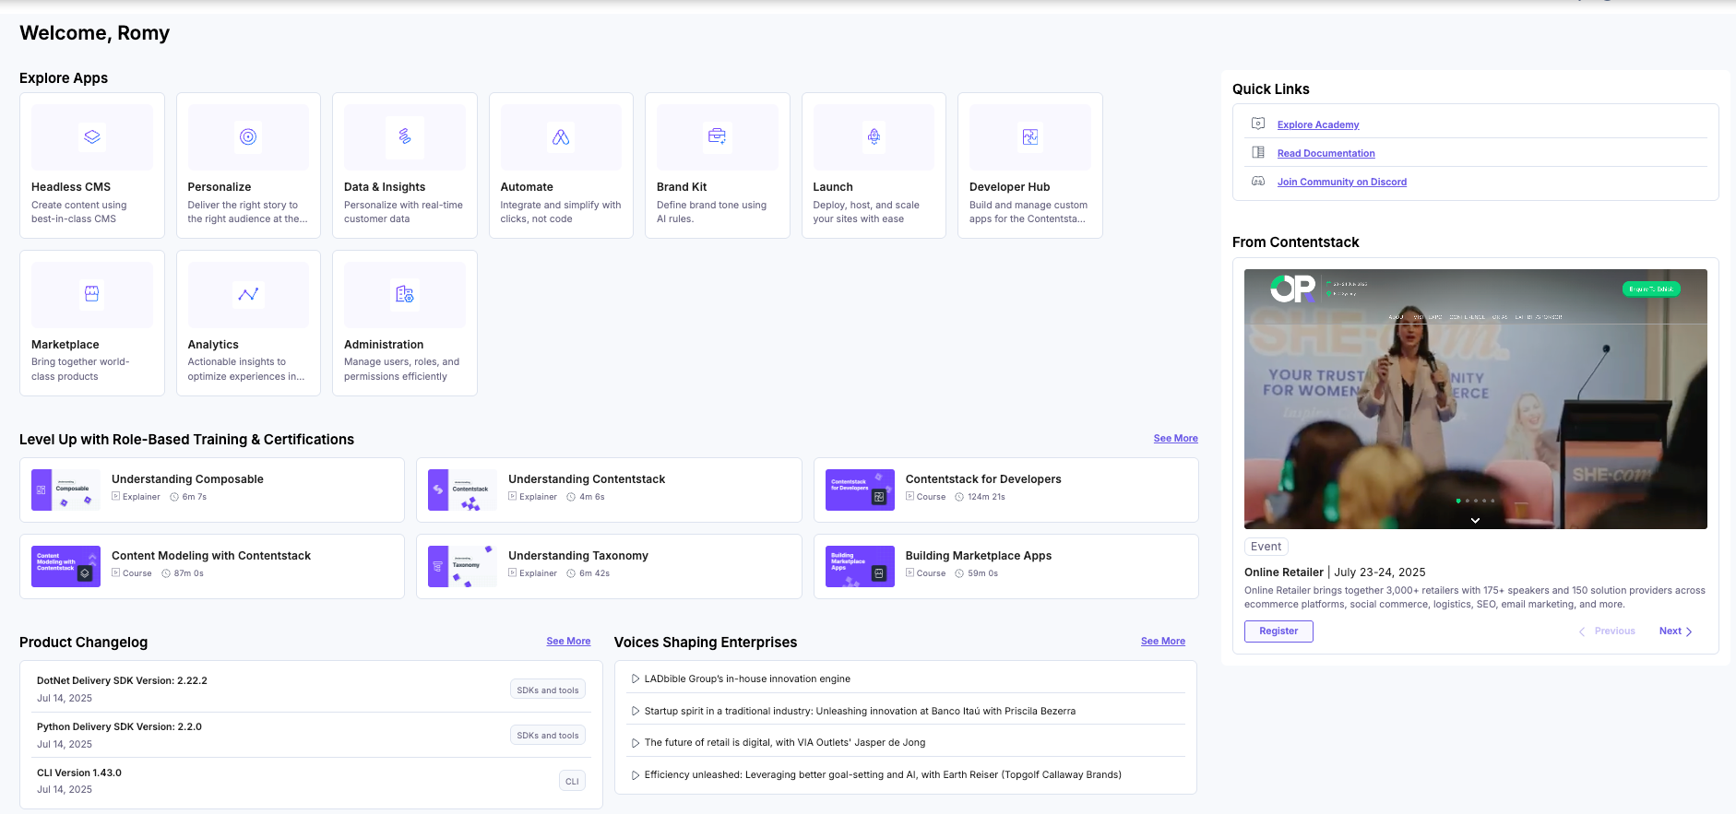
Task: Open CLI Version 1.43.0 changelog entry
Action: (79, 773)
